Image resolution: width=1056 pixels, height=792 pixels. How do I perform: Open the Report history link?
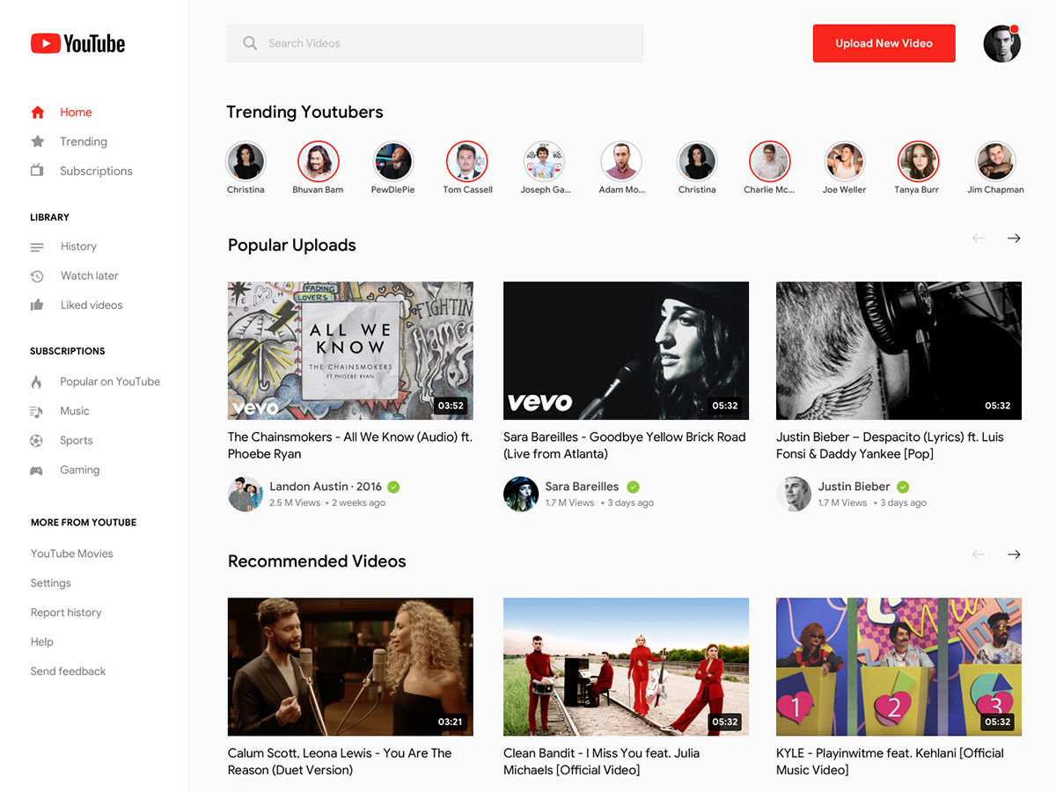pyautogui.click(x=66, y=612)
